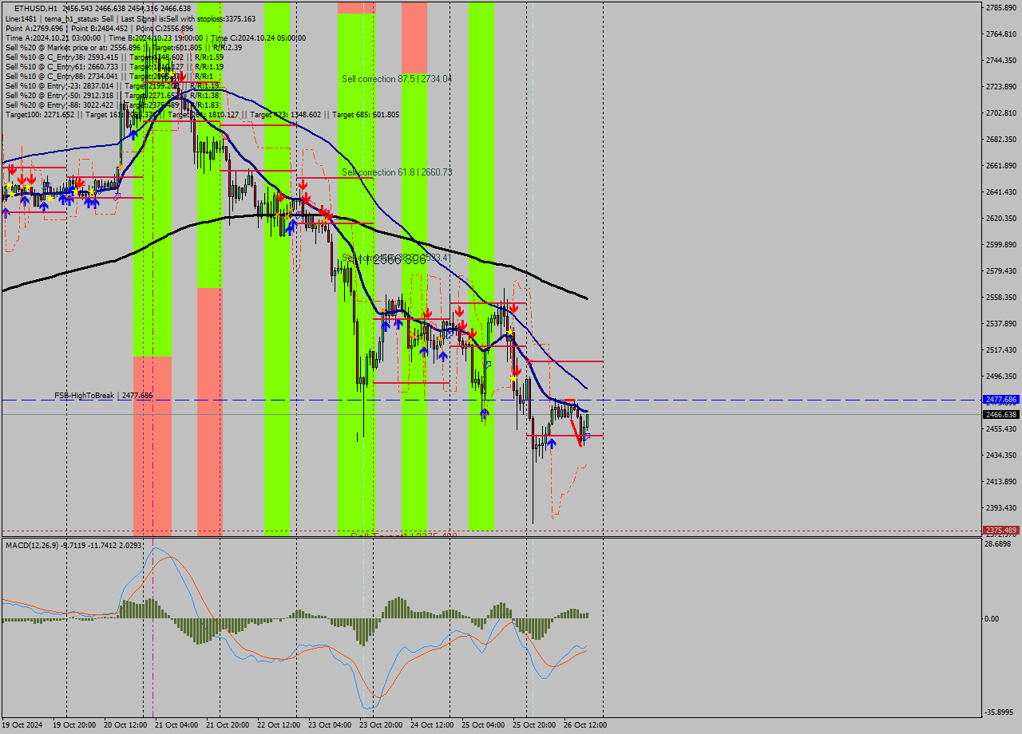
Task: Click the 2434.350 price scale value
Action: click(1001, 455)
